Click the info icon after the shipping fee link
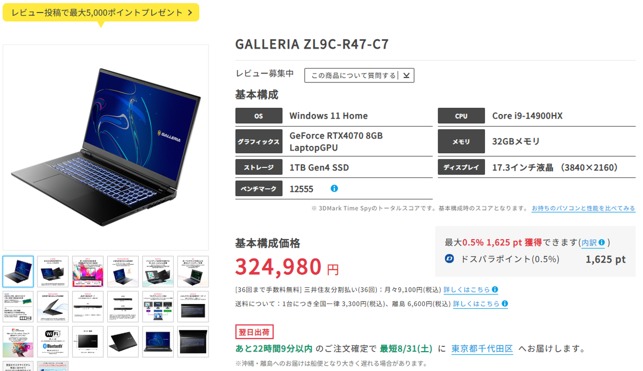This screenshot has height=371, width=643. (x=504, y=304)
